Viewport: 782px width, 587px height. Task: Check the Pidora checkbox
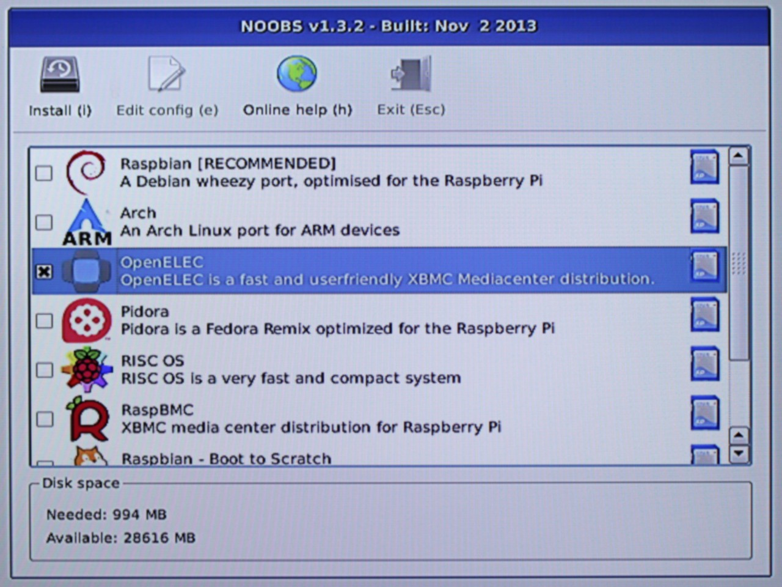[44, 320]
